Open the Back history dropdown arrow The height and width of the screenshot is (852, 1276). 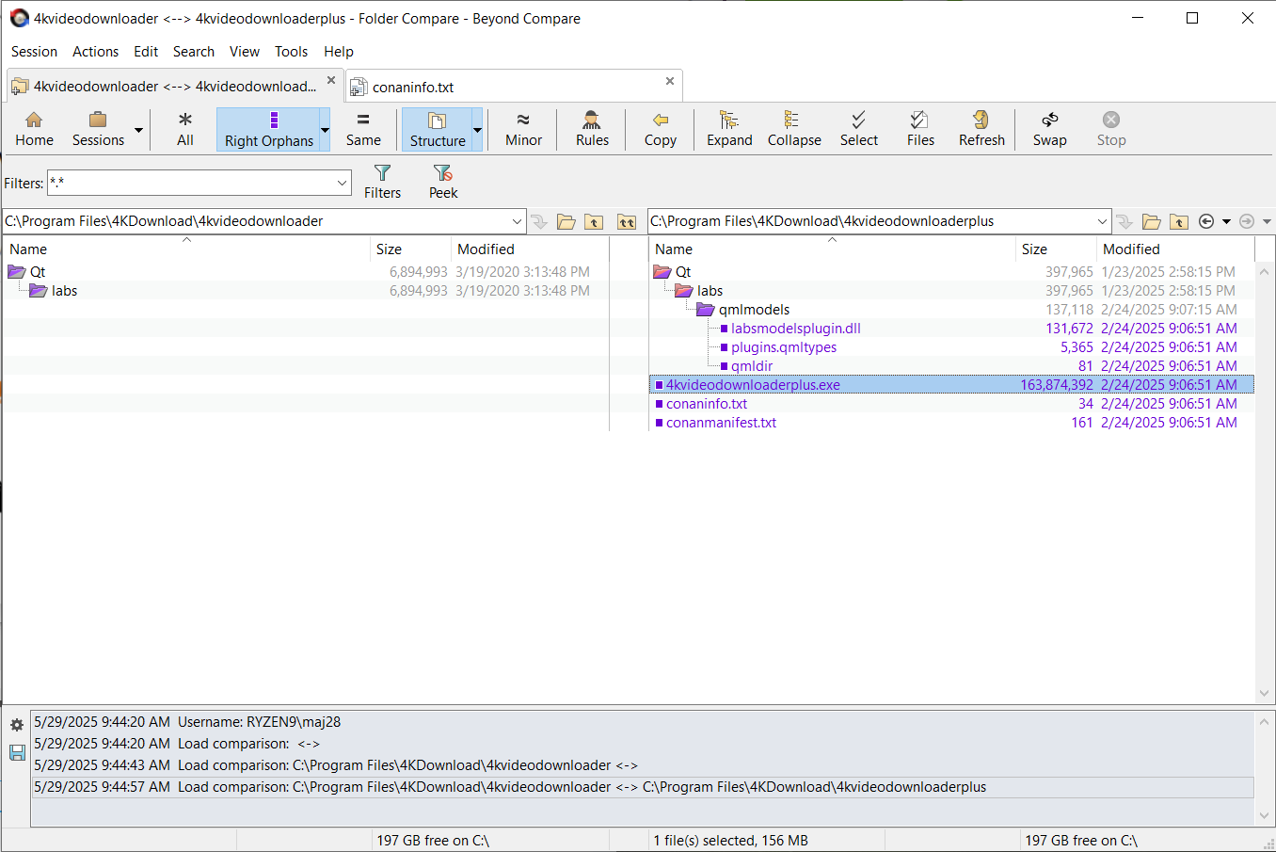point(1226,221)
